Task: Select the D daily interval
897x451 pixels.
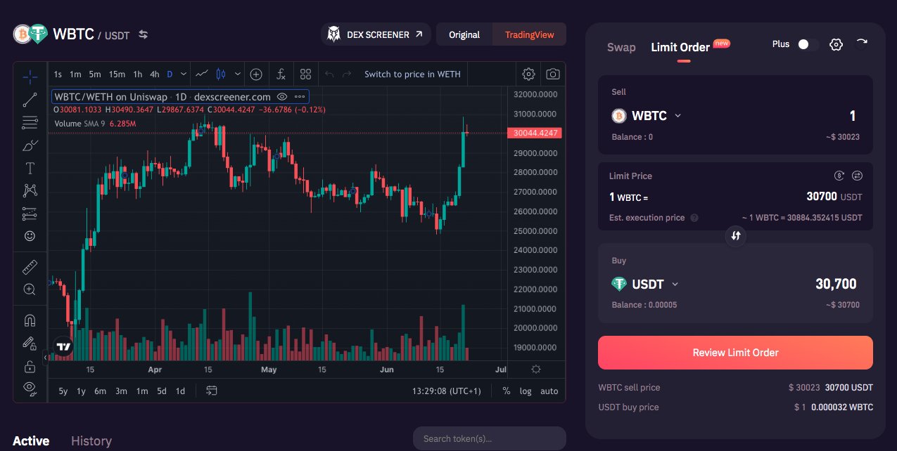Action: click(x=170, y=74)
